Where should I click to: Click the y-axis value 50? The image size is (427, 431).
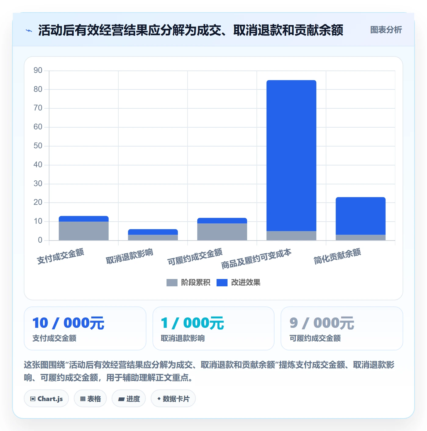coord(38,146)
